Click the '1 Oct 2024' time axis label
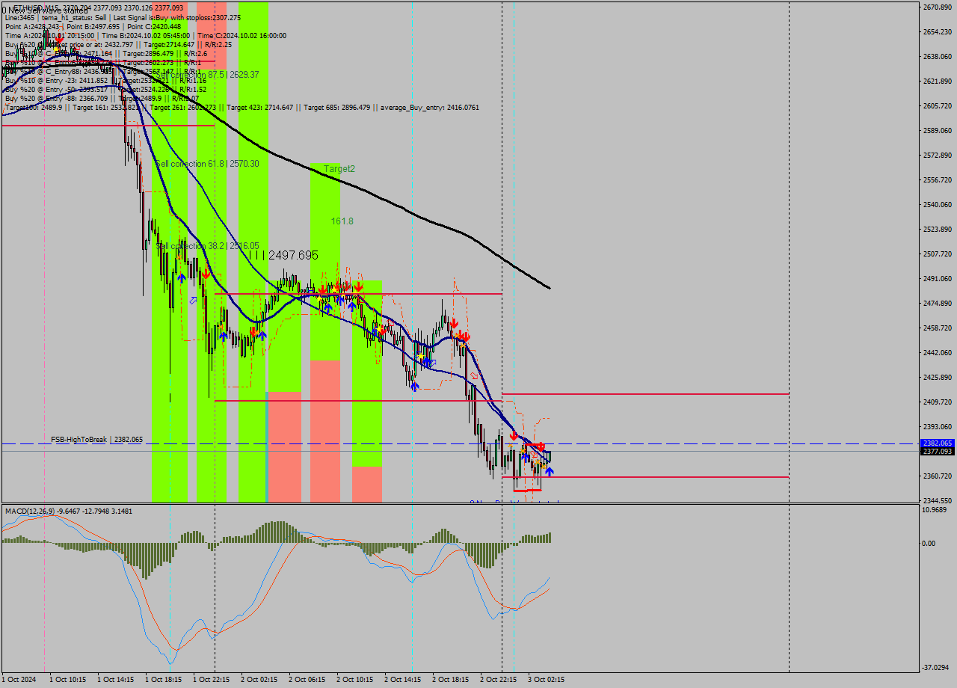 pos(19,680)
